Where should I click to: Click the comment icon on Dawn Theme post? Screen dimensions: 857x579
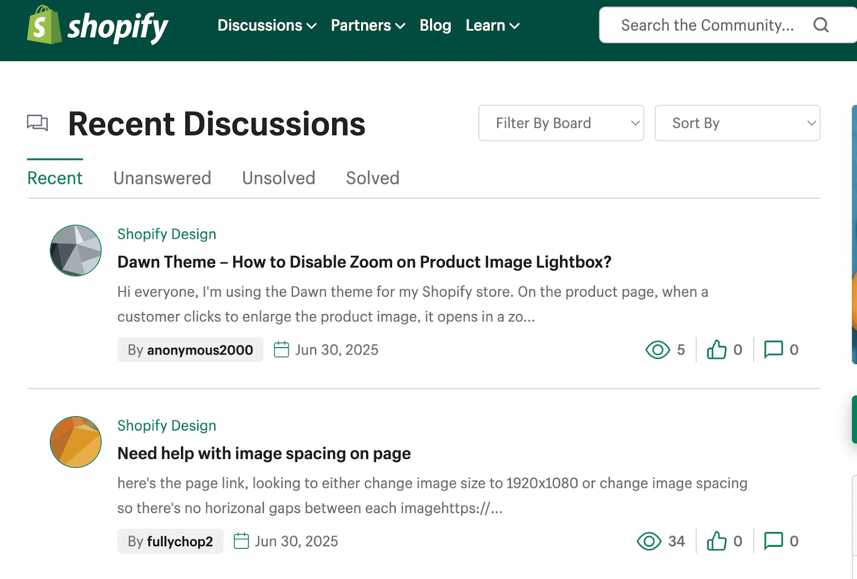(773, 349)
